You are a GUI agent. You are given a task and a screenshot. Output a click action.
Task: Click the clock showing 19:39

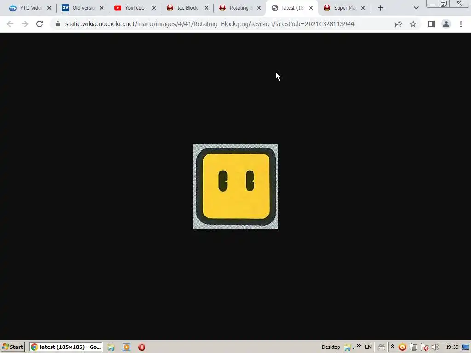point(452,347)
